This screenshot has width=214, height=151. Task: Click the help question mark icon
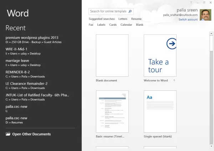point(191,2)
